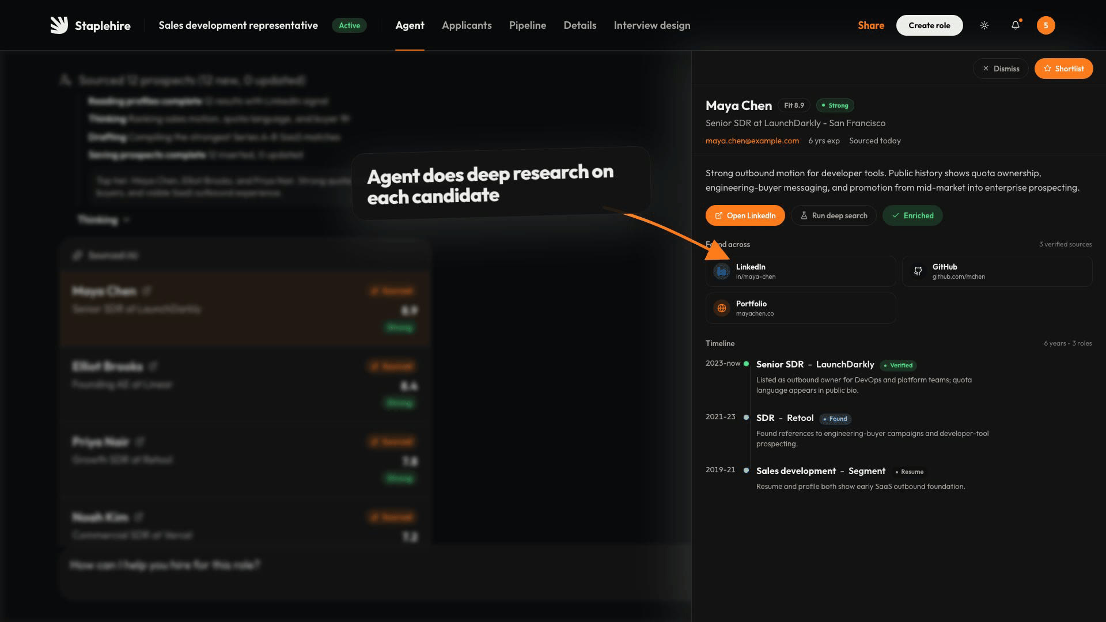Open the orange user avatar menu
The height and width of the screenshot is (622, 1106).
[1046, 25]
